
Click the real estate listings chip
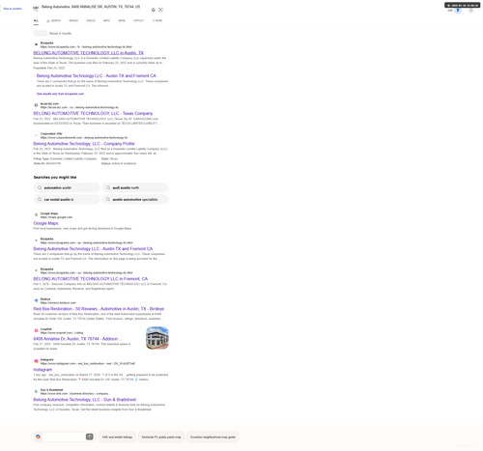point(117,437)
